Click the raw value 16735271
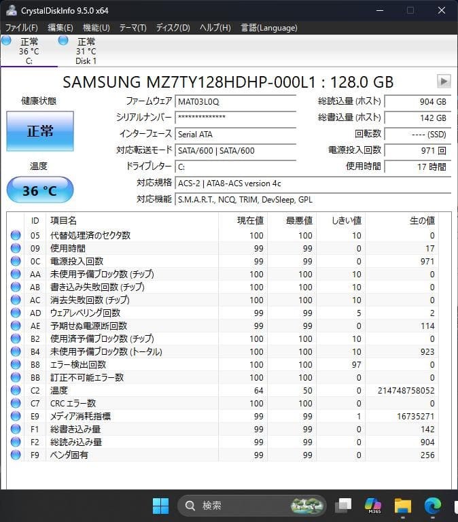The width and height of the screenshot is (458, 522). (416, 416)
